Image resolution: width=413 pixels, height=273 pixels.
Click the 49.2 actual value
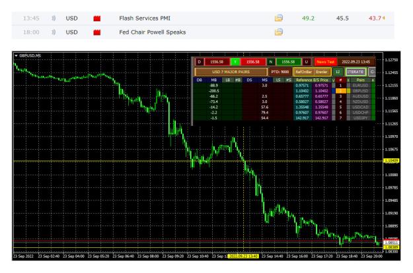[x=308, y=18]
